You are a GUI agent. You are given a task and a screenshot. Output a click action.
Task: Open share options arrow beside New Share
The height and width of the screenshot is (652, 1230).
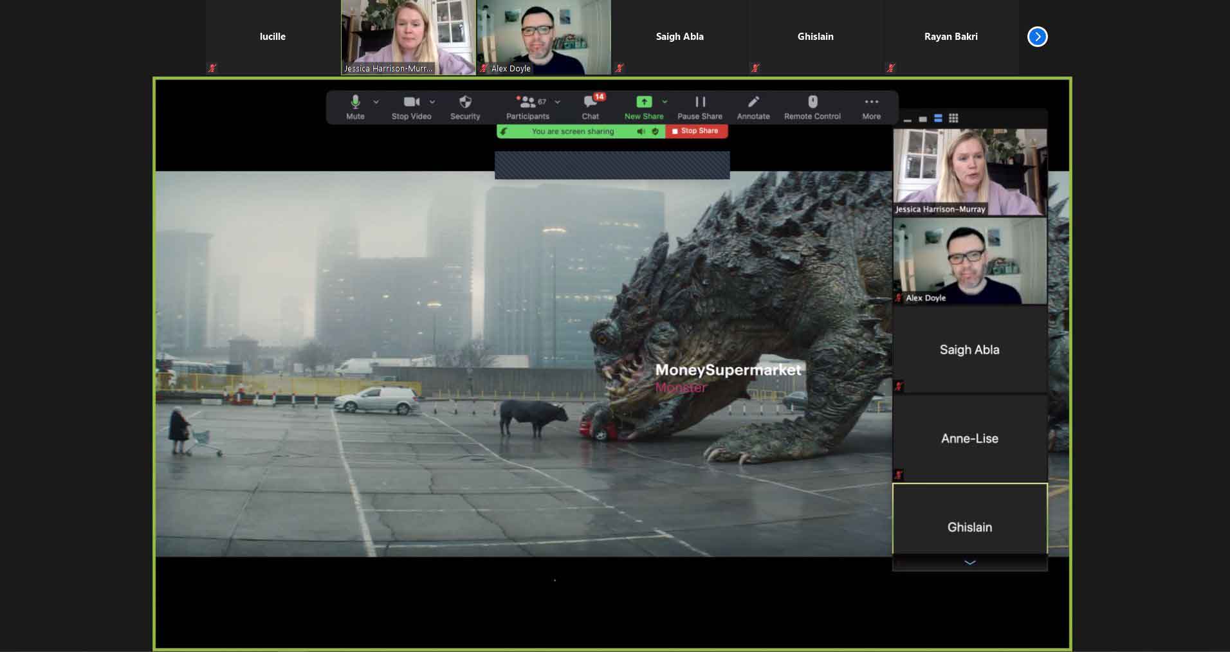coord(665,102)
